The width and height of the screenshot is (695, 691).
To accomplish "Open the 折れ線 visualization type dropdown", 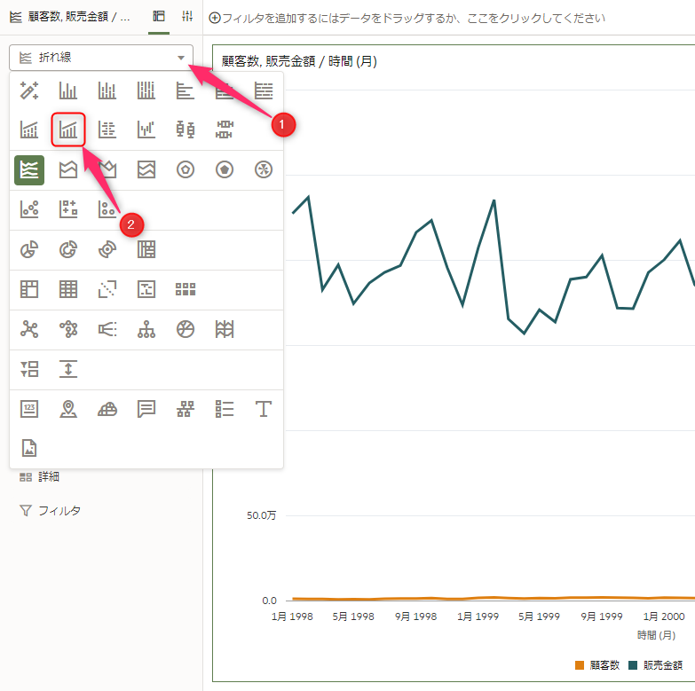I will pos(101,58).
